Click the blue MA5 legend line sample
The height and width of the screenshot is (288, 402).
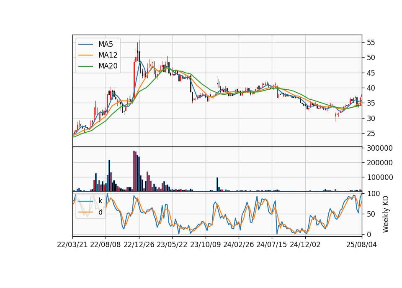(x=85, y=45)
